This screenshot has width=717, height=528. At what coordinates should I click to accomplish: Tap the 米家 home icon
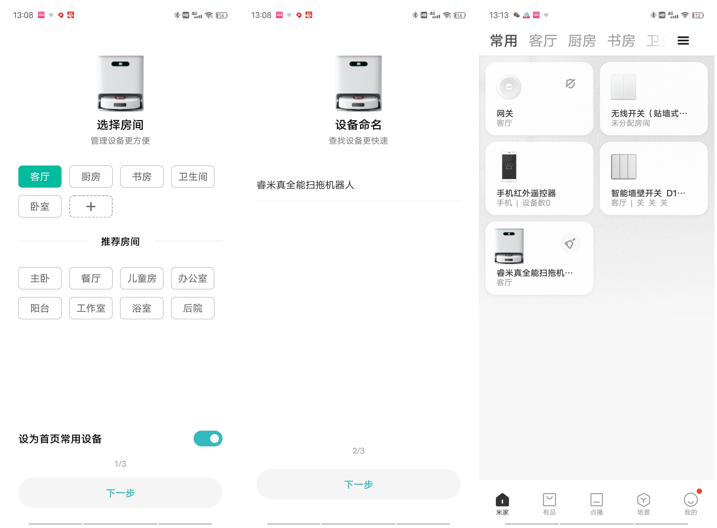(502, 500)
